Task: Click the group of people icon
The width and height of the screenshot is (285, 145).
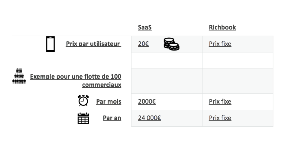Action: tap(19, 76)
